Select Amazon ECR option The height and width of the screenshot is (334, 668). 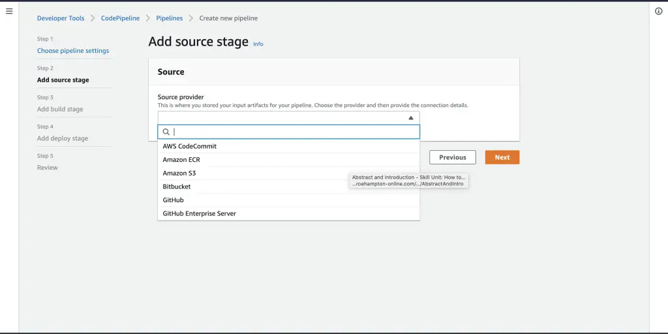tap(289, 160)
